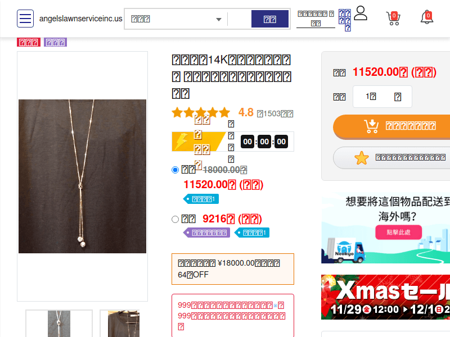Select the 9216 price option
Screen dimensions: 450x337
click(x=175, y=219)
